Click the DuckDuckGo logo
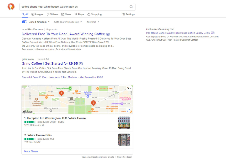 (11, 7)
